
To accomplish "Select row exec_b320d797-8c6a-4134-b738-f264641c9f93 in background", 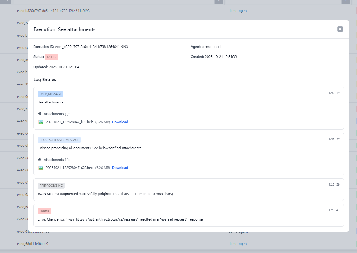I will click(x=53, y=11).
